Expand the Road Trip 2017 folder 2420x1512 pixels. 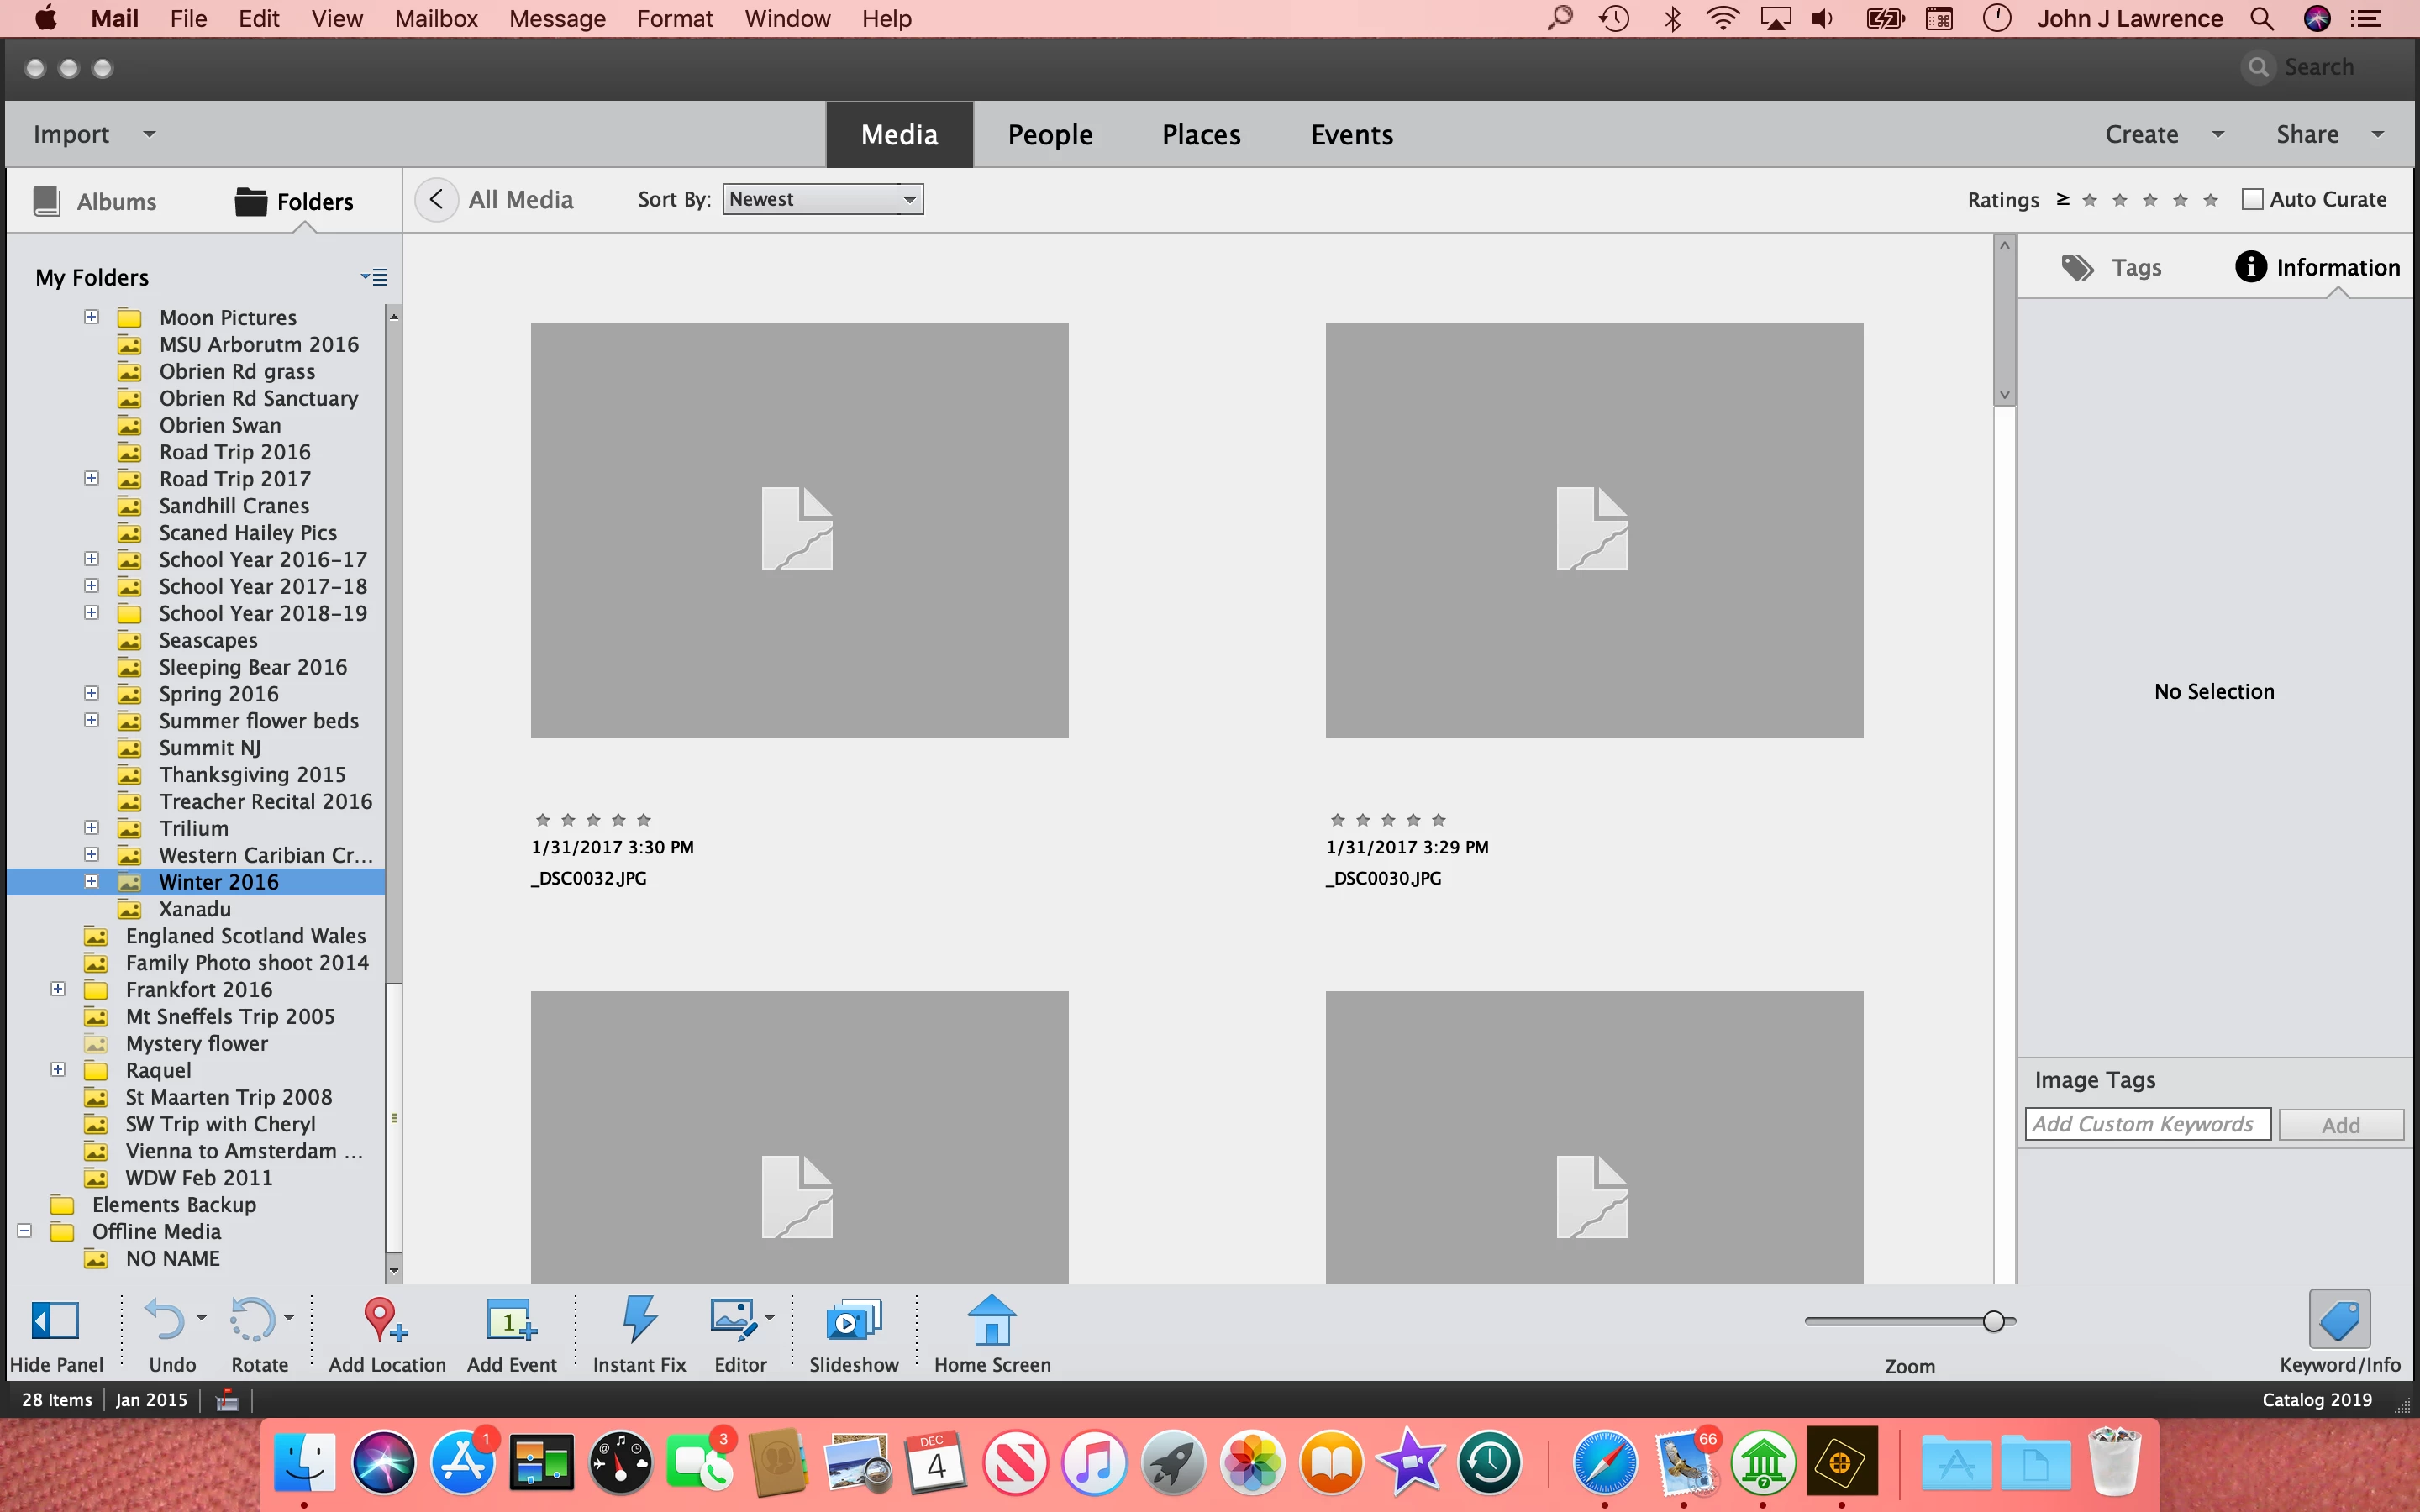92,478
